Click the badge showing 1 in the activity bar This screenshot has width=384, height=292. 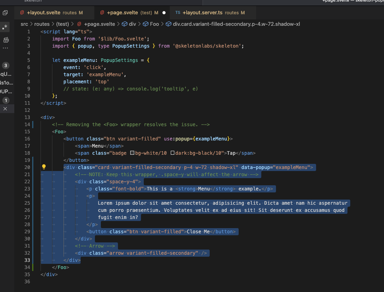pyautogui.click(x=5, y=100)
